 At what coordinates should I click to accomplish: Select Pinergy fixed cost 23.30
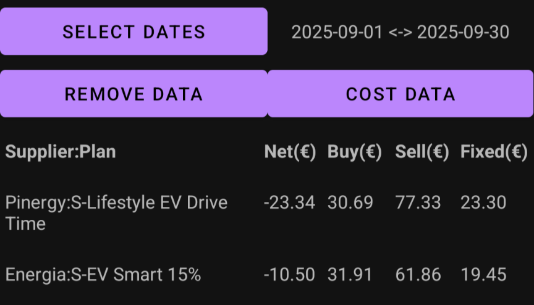483,203
